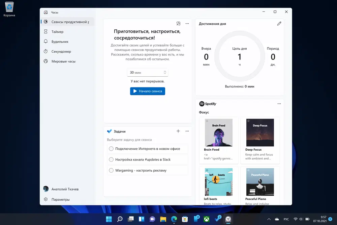Viewport: 337px width, 225px height.
Task: Mark task Подключение Интернета в новом офисе
Action: [111, 149]
